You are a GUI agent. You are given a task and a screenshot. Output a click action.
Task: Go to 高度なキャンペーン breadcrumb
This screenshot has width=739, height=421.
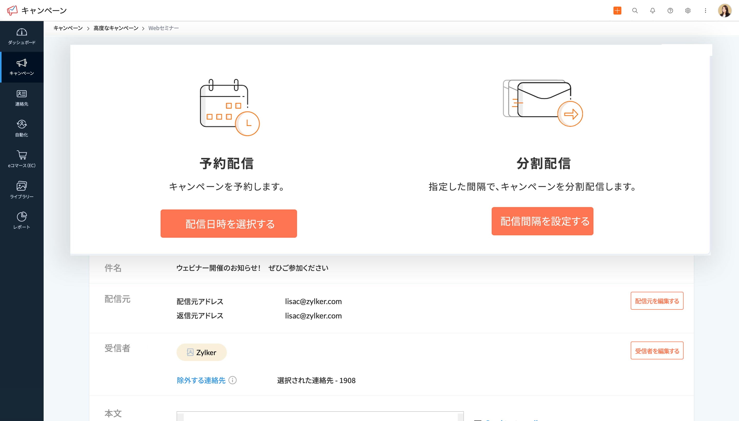[116, 28]
